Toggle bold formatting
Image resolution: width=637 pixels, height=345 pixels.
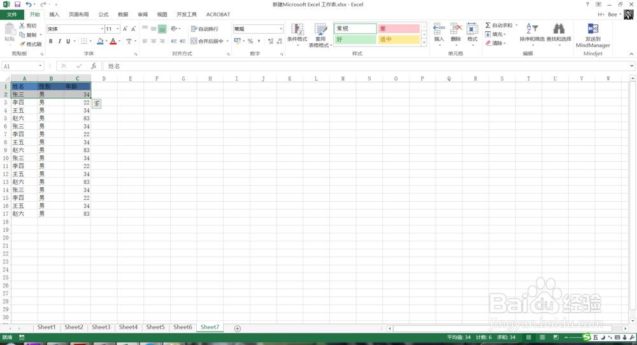click(x=51, y=41)
